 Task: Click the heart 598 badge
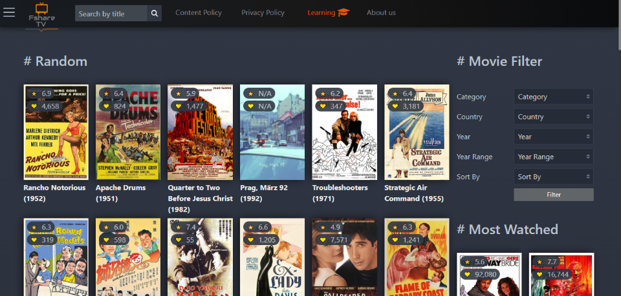click(114, 240)
